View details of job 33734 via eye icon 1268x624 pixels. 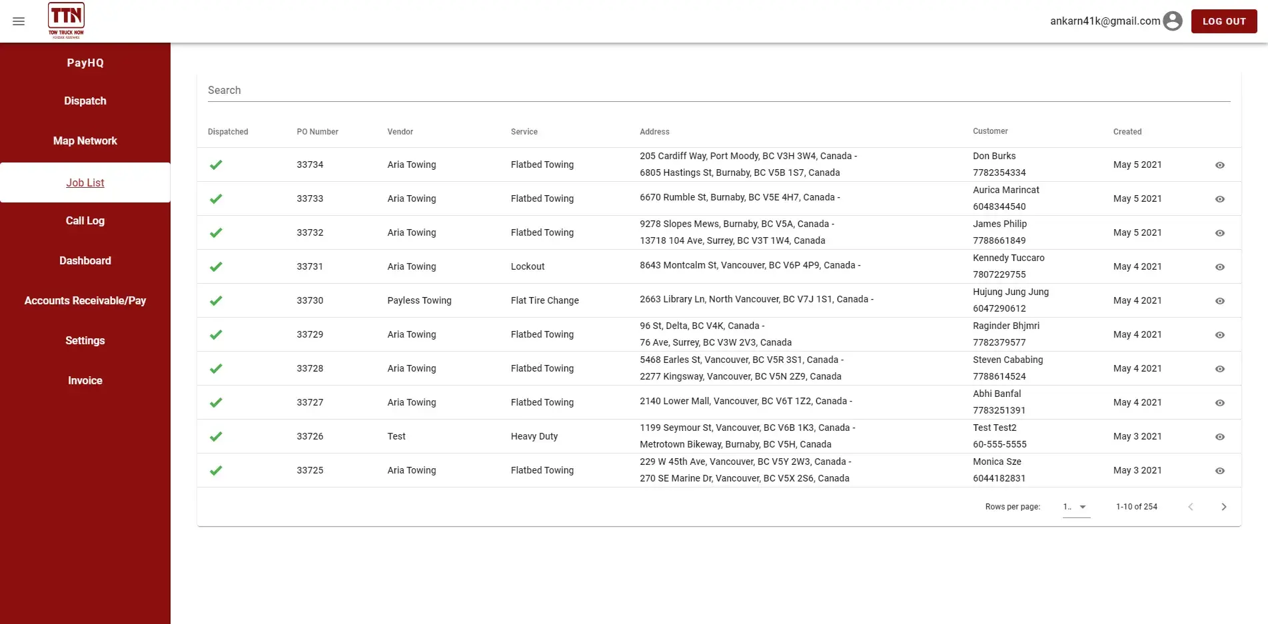[x=1219, y=165]
